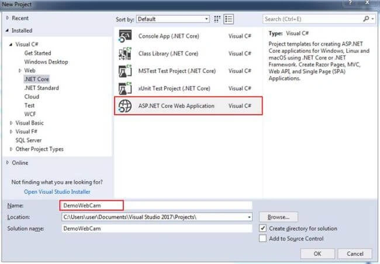Expand Other Project Types node
Viewport: 380px width, 264px height.
coord(11,149)
